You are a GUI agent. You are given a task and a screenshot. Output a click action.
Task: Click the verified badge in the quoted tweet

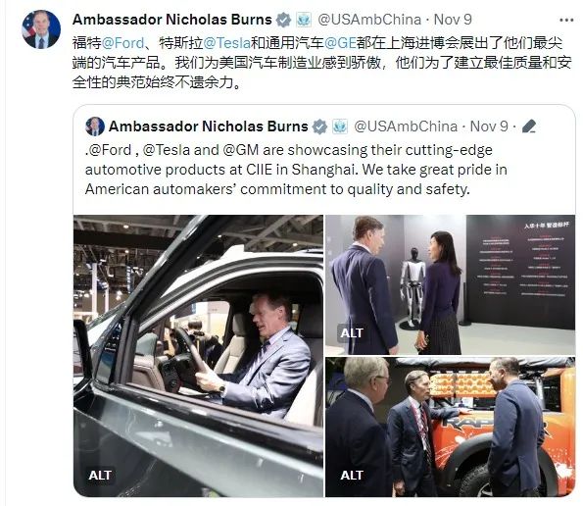(319, 126)
